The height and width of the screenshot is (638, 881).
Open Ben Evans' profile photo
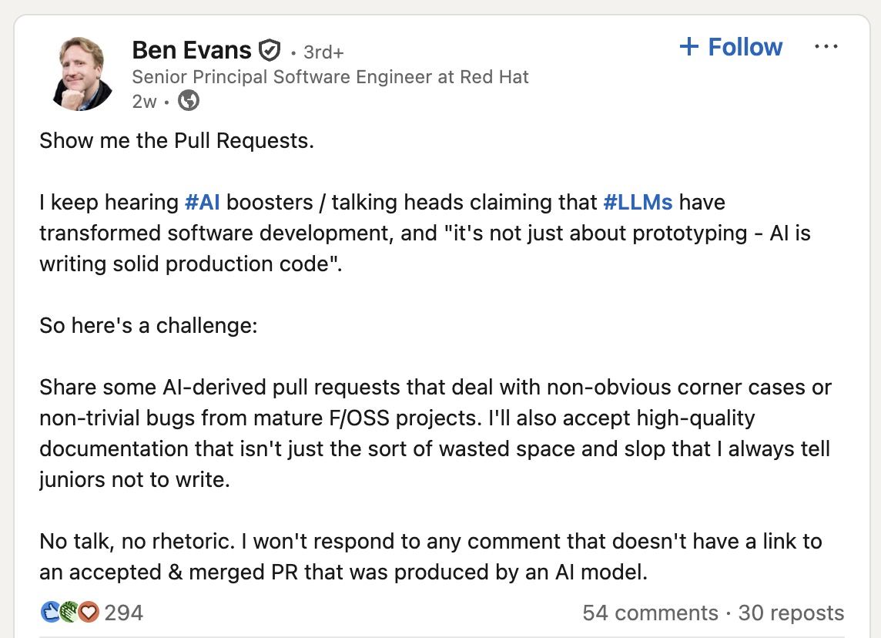83,73
